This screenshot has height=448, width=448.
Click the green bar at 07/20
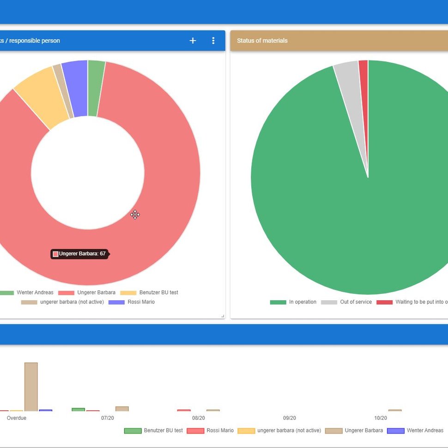click(79, 409)
